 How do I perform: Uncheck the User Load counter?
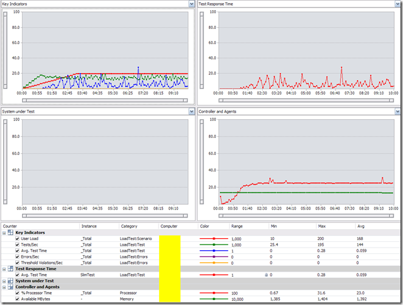click(17, 239)
